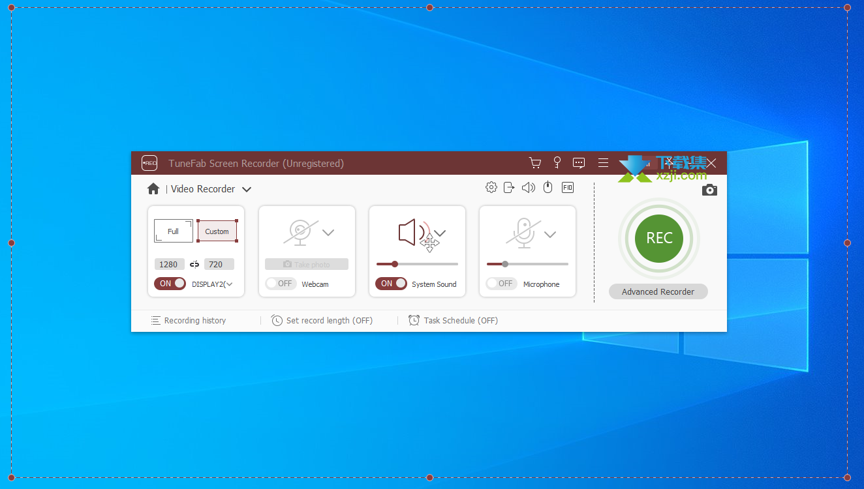The image size is (864, 489).
Task: Expand the Video Recorder mode dropdown
Action: click(247, 190)
